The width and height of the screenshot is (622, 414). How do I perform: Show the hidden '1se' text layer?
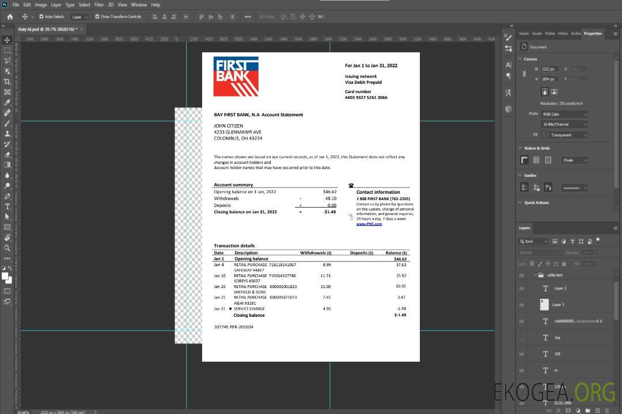[522, 338]
